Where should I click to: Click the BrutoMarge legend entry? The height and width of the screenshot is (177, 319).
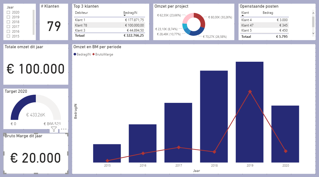tap(103, 54)
